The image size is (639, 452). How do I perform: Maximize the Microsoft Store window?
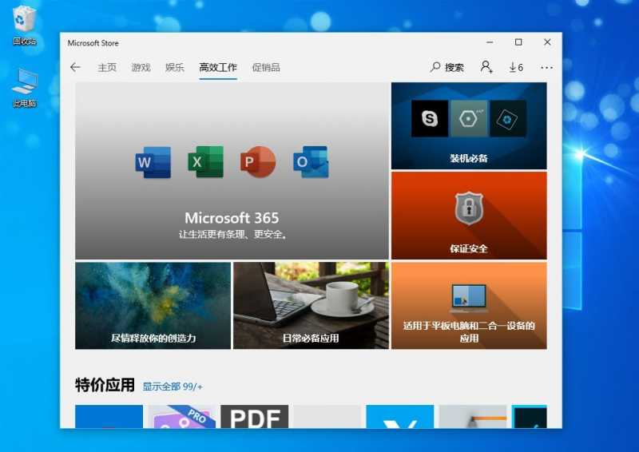click(x=518, y=42)
